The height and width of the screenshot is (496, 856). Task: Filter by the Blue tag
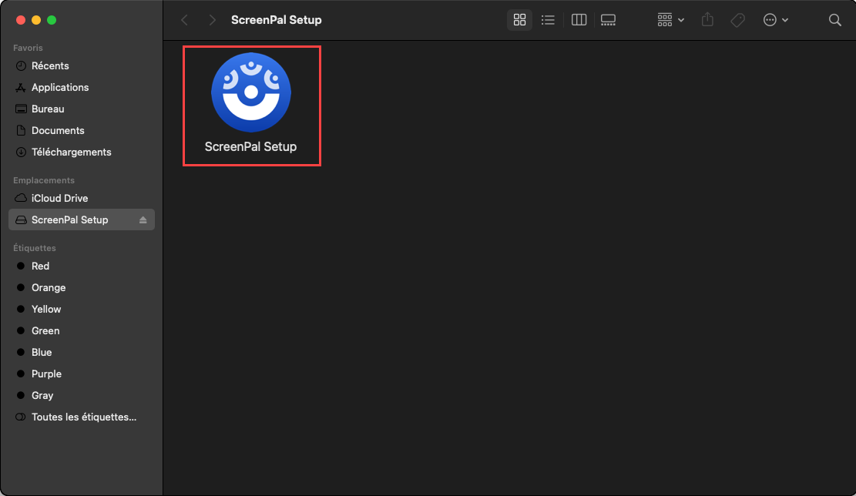[x=82, y=353]
